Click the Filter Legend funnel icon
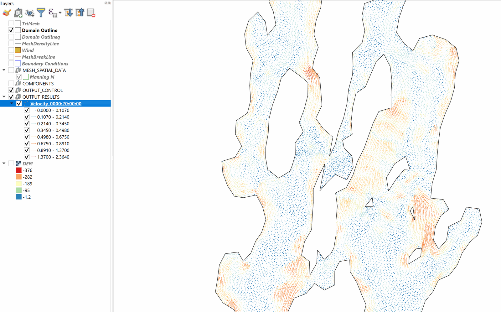 click(41, 13)
